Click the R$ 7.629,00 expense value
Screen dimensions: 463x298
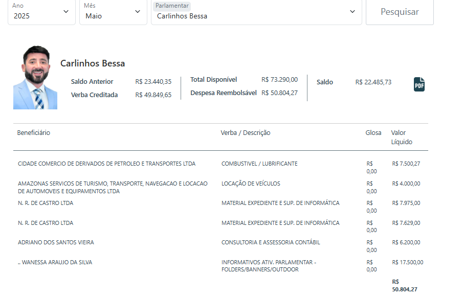406,223
